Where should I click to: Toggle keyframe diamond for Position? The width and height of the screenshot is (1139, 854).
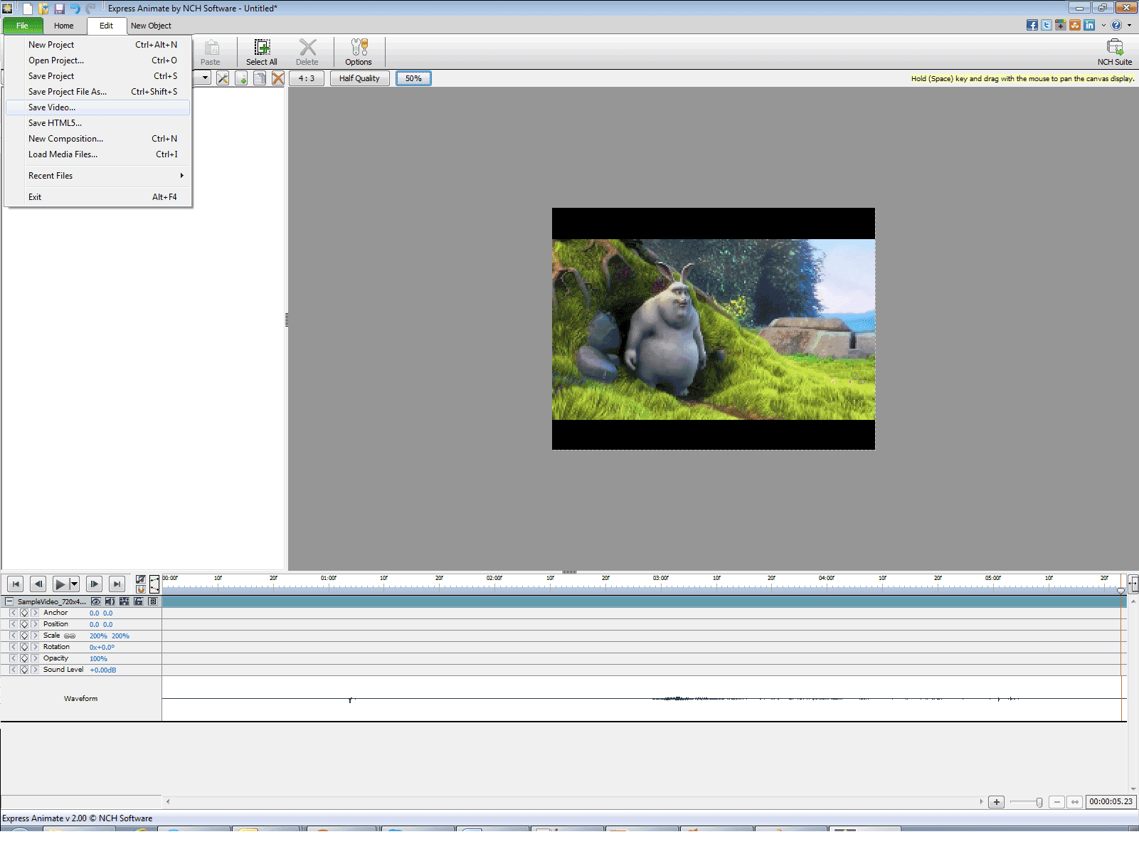pos(24,624)
